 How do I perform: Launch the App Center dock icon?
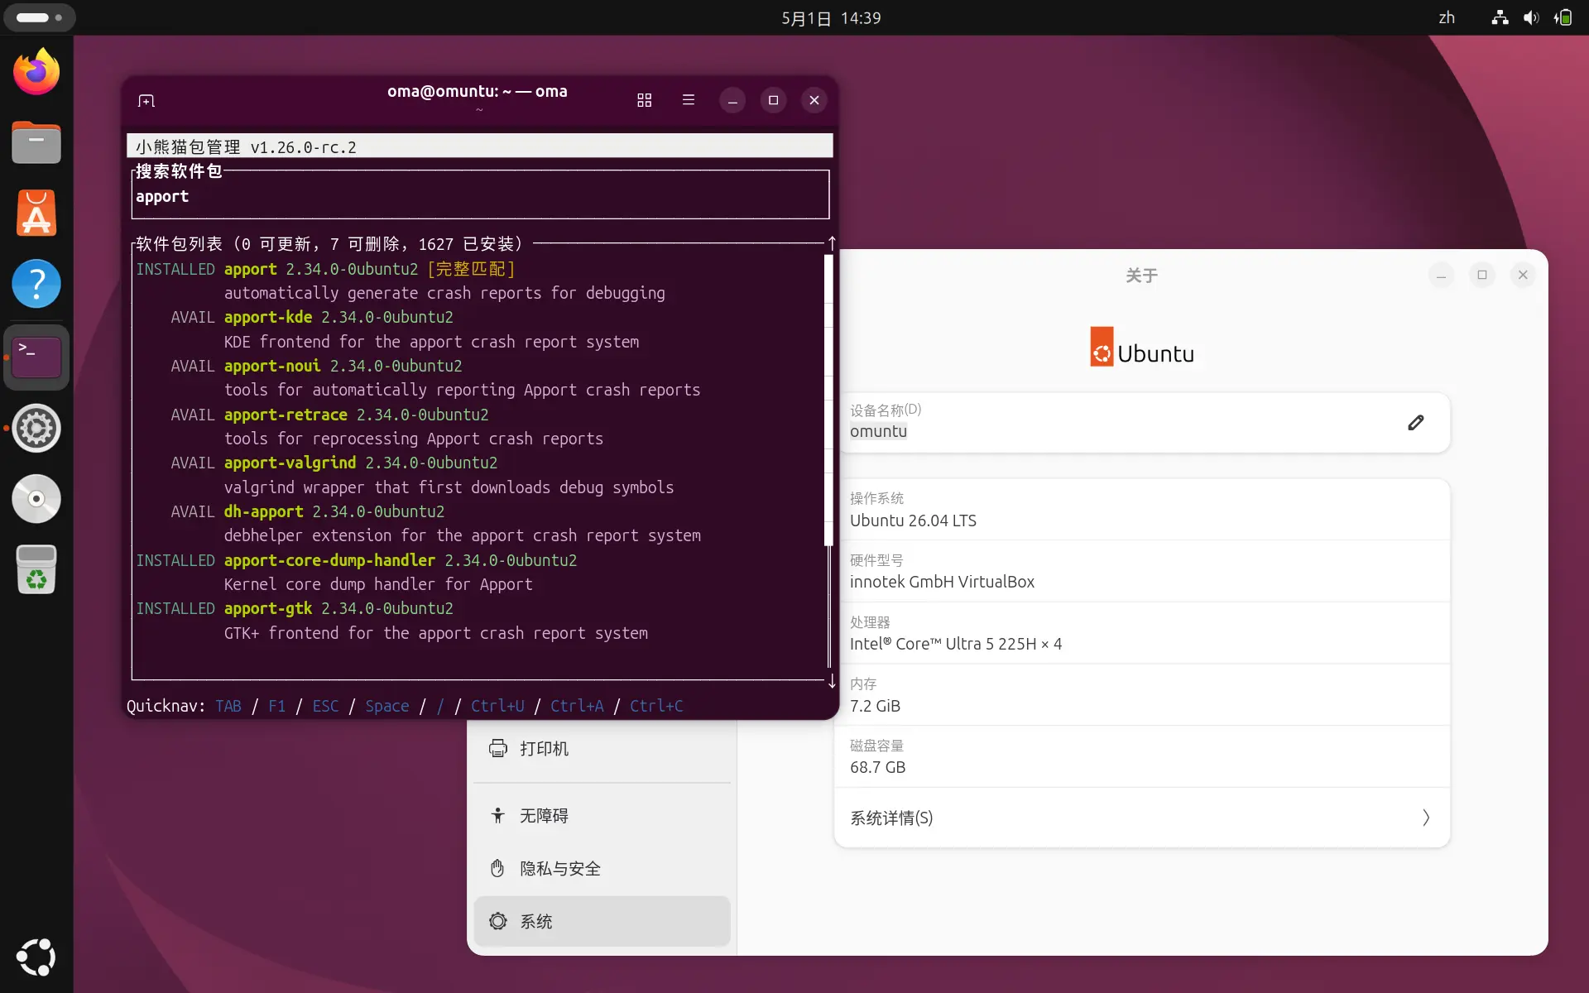tap(36, 213)
